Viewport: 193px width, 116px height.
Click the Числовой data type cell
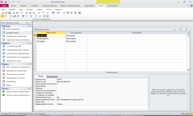click(x=76, y=36)
